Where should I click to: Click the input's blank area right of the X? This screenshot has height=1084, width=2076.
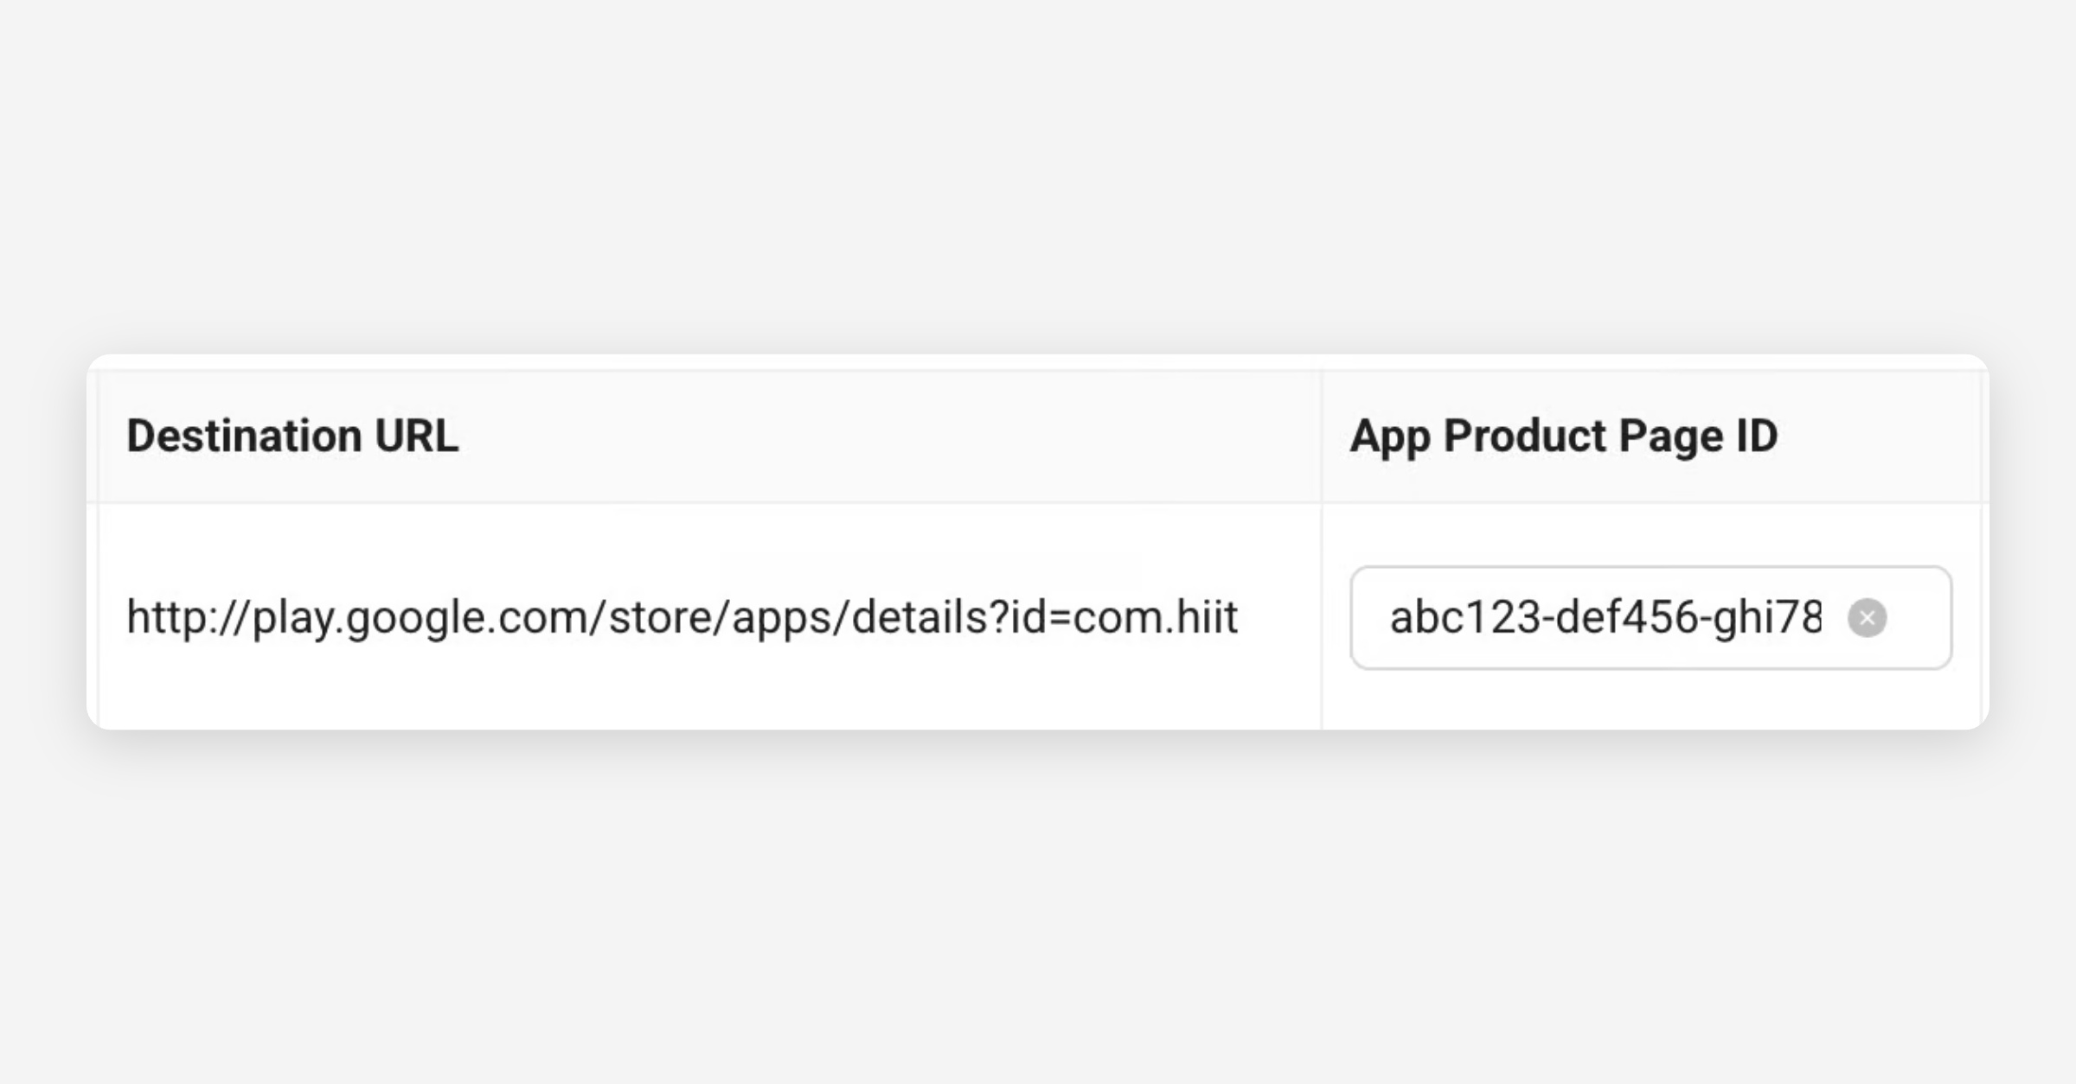[x=1919, y=618]
